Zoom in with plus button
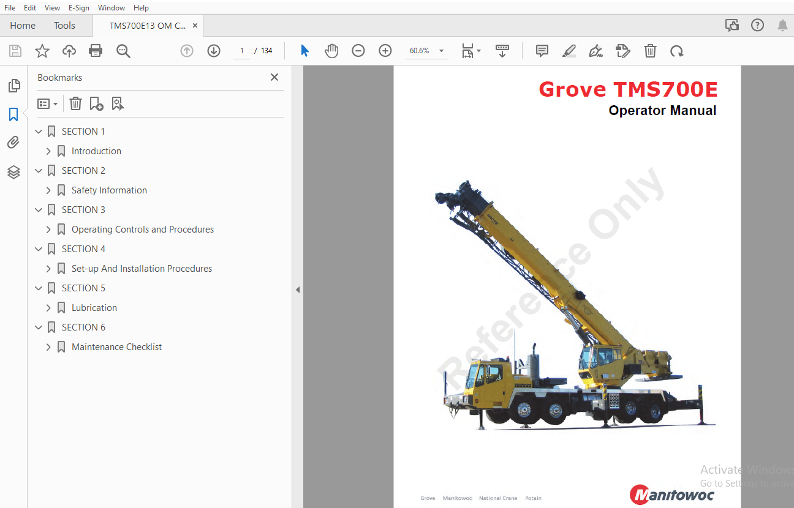This screenshot has width=794, height=508. [385, 51]
